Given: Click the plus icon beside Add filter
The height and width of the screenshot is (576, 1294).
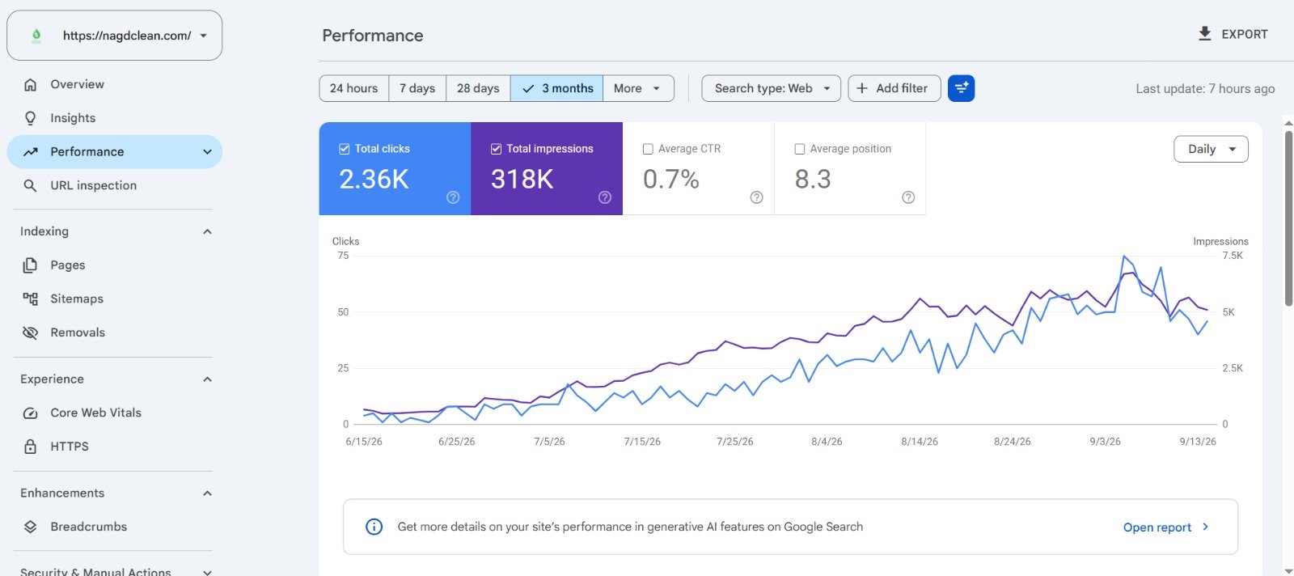Looking at the screenshot, I should pos(862,88).
